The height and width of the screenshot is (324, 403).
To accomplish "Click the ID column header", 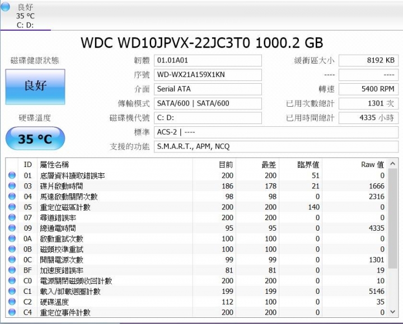I will 28,165.
